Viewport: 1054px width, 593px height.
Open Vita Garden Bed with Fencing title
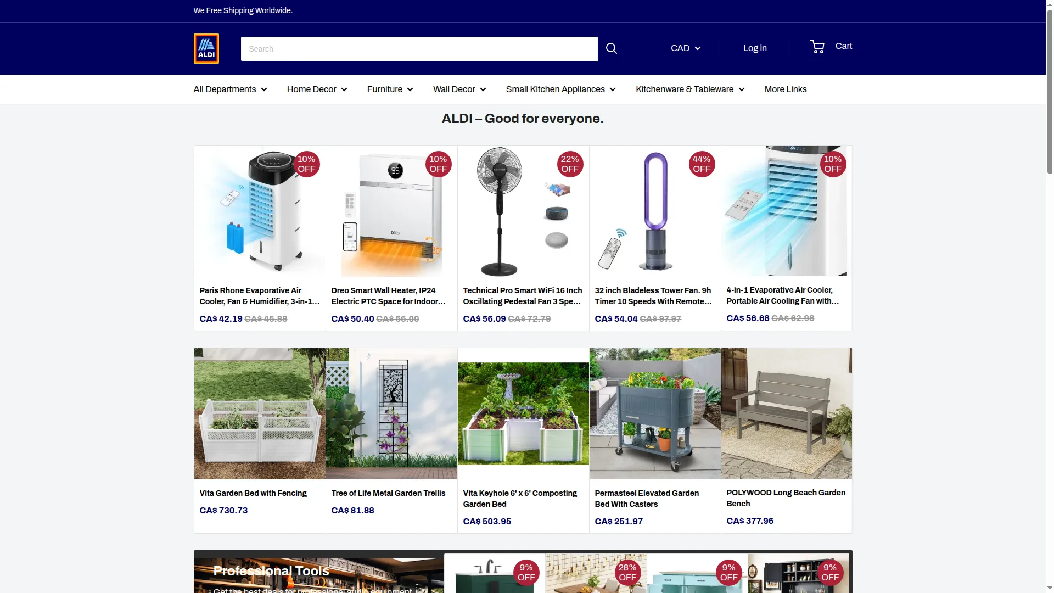pos(253,493)
